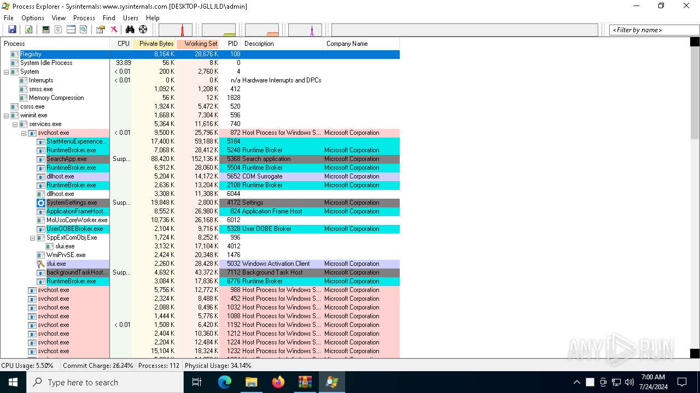Click the orange physical memory mini graph
The width and height of the screenshot is (700, 393).
[262, 30]
